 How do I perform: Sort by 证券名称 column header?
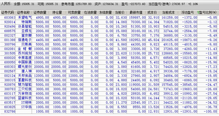23,13
